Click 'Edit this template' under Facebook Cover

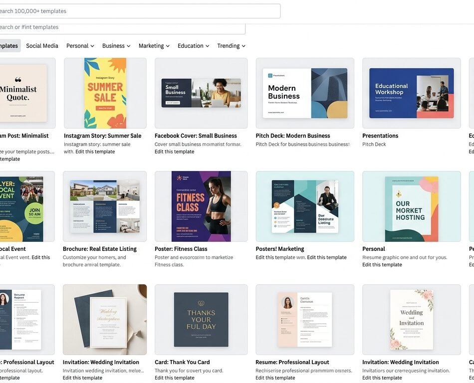click(x=174, y=152)
